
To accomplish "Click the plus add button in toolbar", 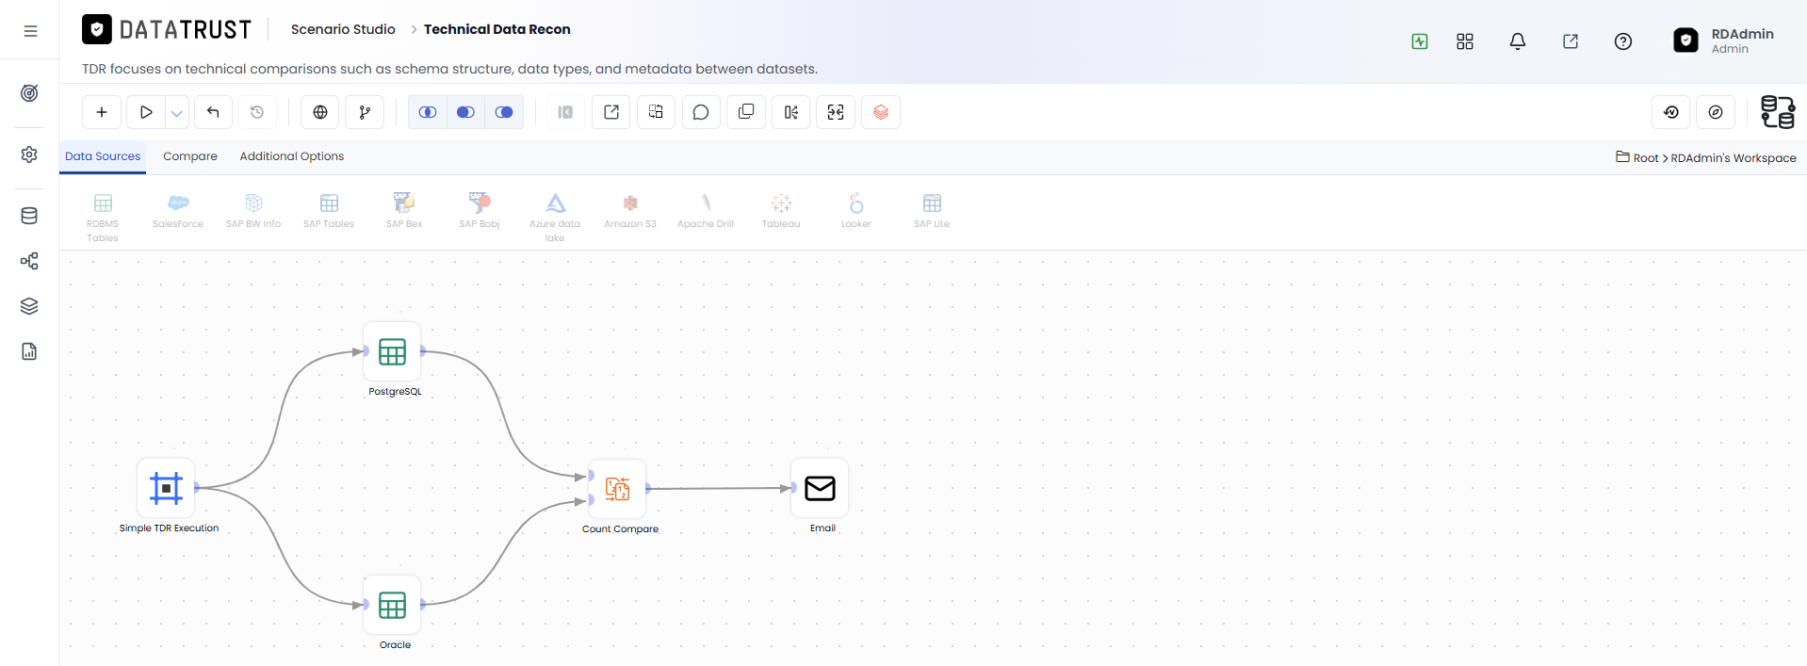I will click(102, 112).
